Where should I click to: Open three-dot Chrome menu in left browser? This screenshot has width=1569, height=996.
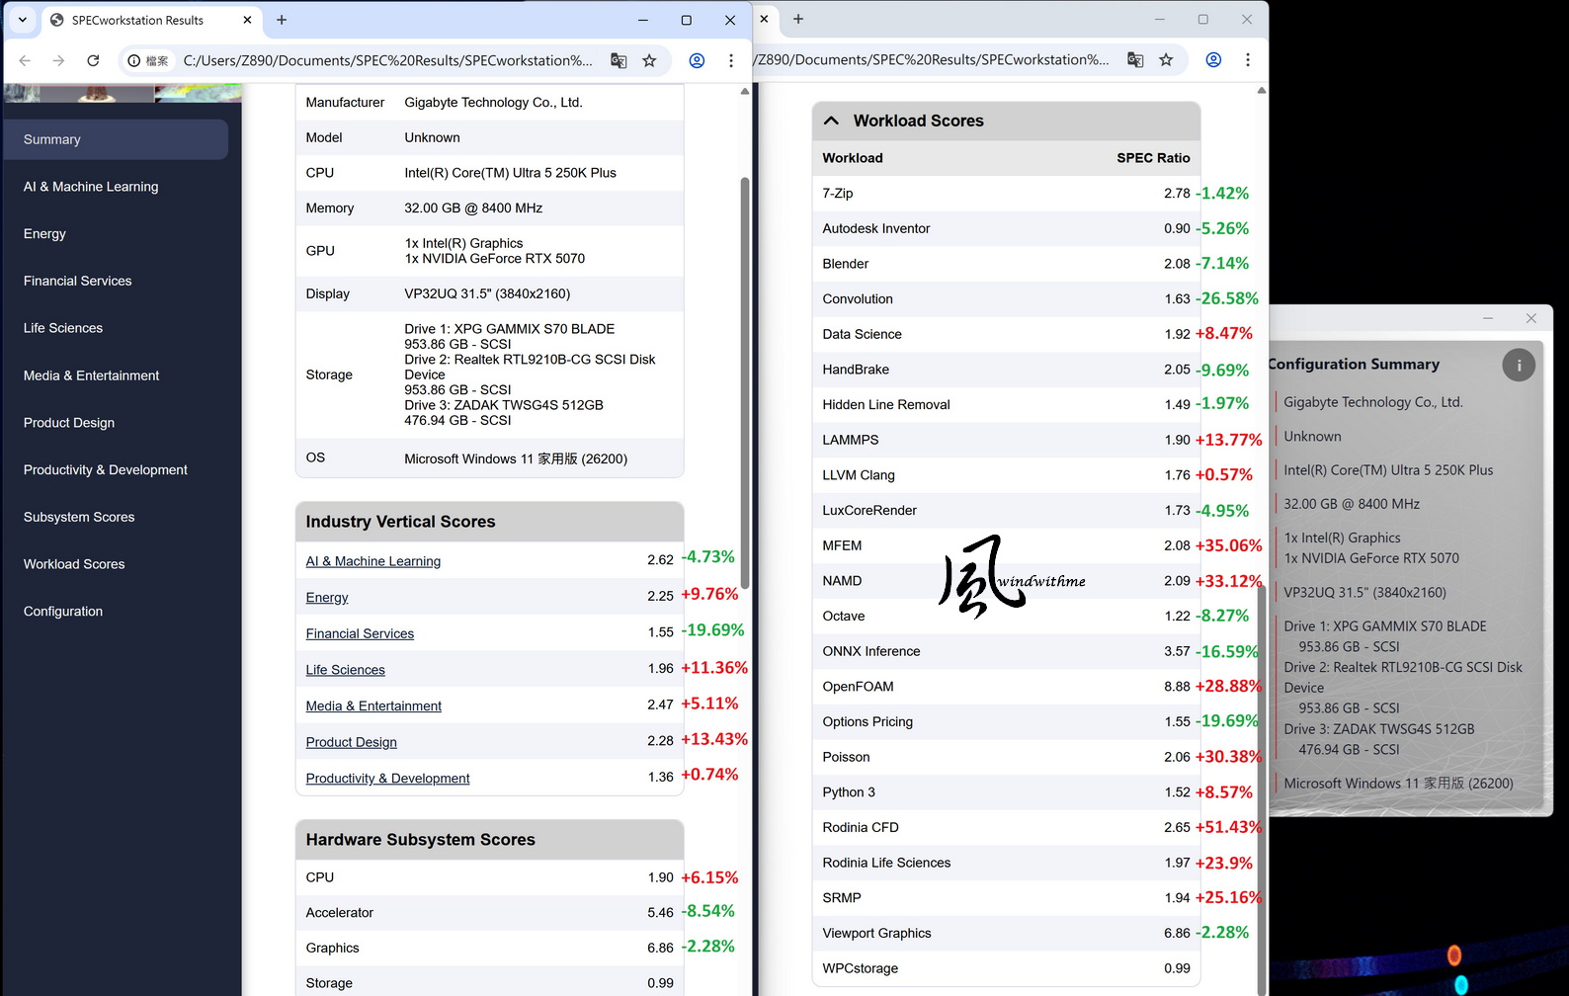[731, 60]
